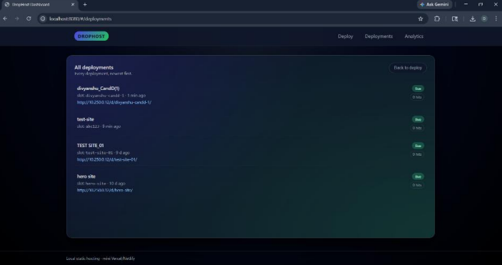
Task: Close the DropHost Dashboard tab
Action: (73, 4)
